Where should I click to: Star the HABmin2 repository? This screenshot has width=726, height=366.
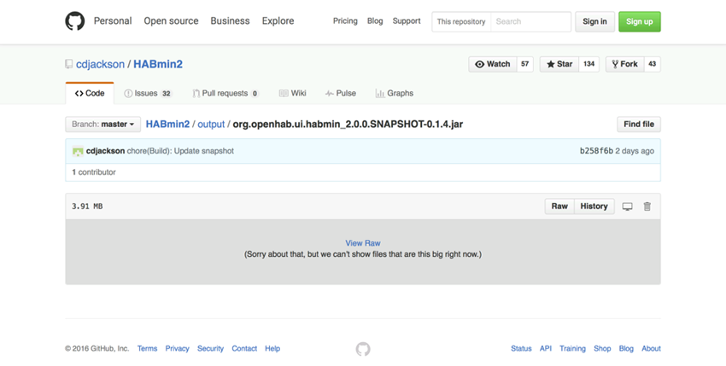coord(559,64)
